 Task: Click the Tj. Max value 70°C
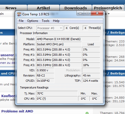[x=57, y=93]
